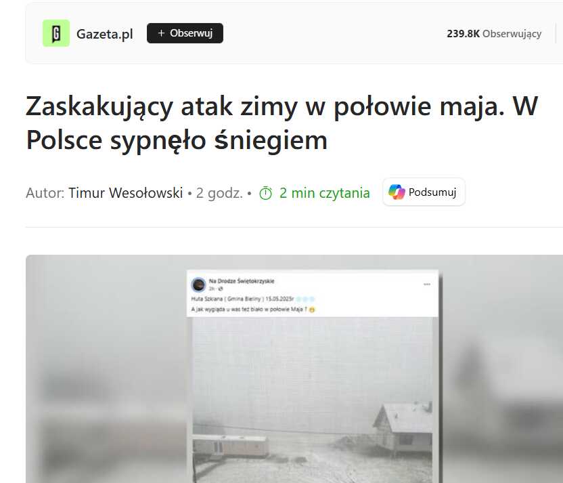Click the globe privacy icon under page name

tap(221, 289)
